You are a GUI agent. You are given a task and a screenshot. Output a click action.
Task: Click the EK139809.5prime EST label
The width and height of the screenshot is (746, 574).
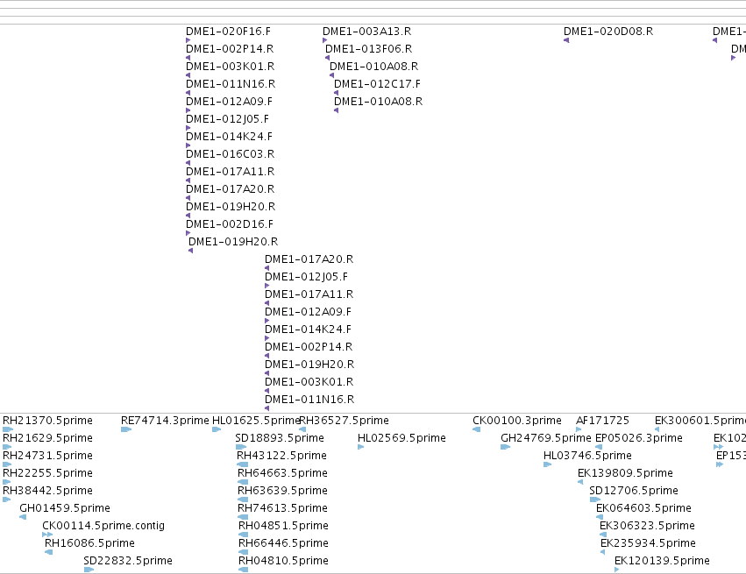pos(625,473)
